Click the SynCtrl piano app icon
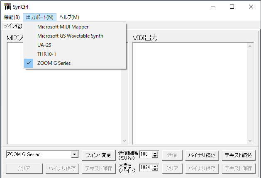The width and height of the screenshot is (261, 178). pyautogui.click(x=7, y=7)
